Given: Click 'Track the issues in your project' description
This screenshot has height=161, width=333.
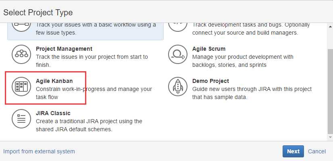Looking at the screenshot, I should [92, 61].
